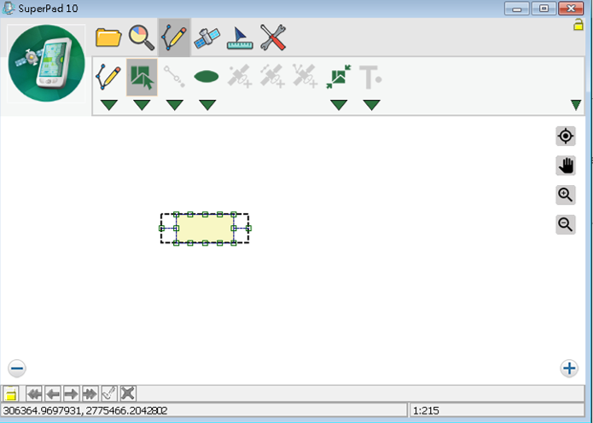Open the measure ruler tools icon
This screenshot has height=423, width=593.
tap(240, 38)
